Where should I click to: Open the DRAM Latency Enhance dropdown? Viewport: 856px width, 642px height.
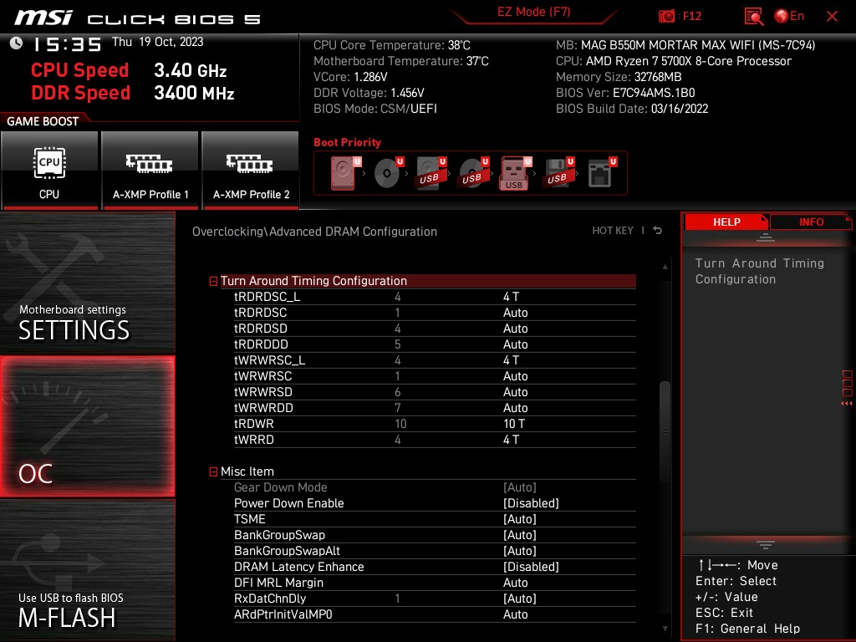coord(531,567)
